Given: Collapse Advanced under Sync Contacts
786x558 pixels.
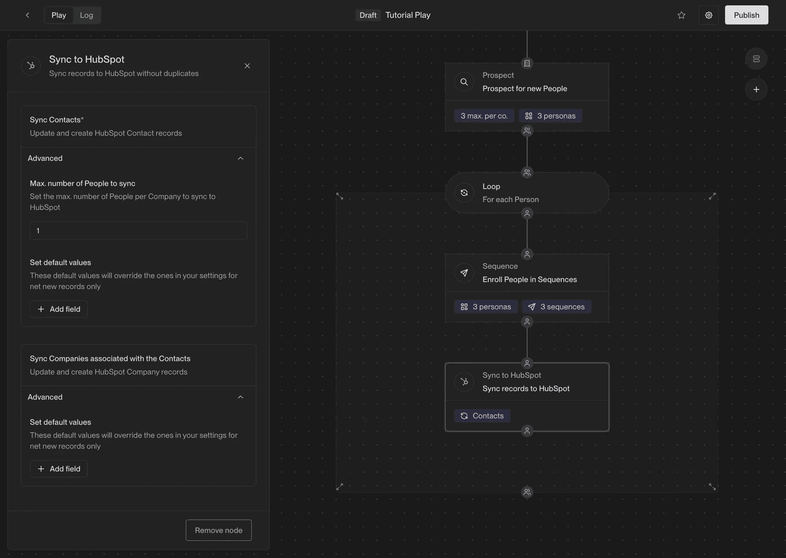Looking at the screenshot, I should 240,158.
